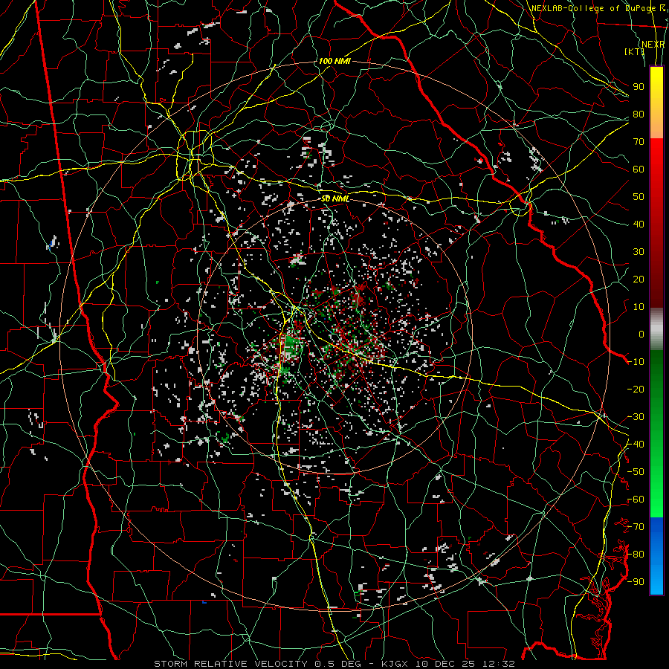This screenshot has height=669, width=669.
Task: Select the positive 30 value on velocity scale
Action: click(x=639, y=252)
